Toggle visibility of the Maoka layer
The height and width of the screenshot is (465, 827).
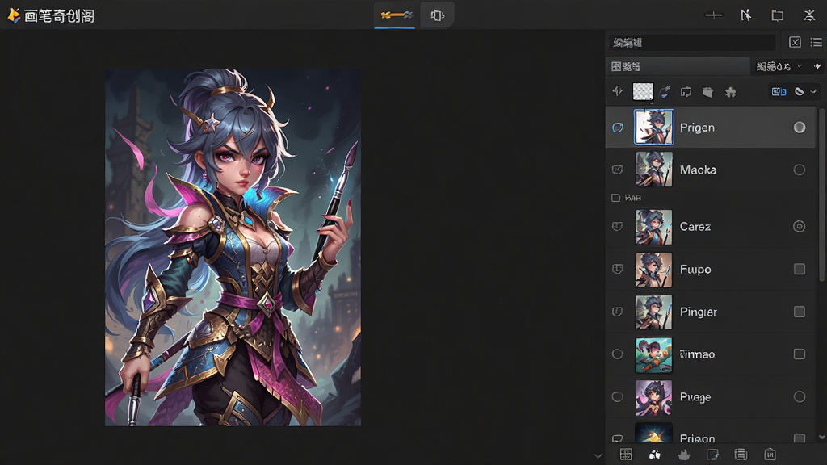[x=618, y=170]
